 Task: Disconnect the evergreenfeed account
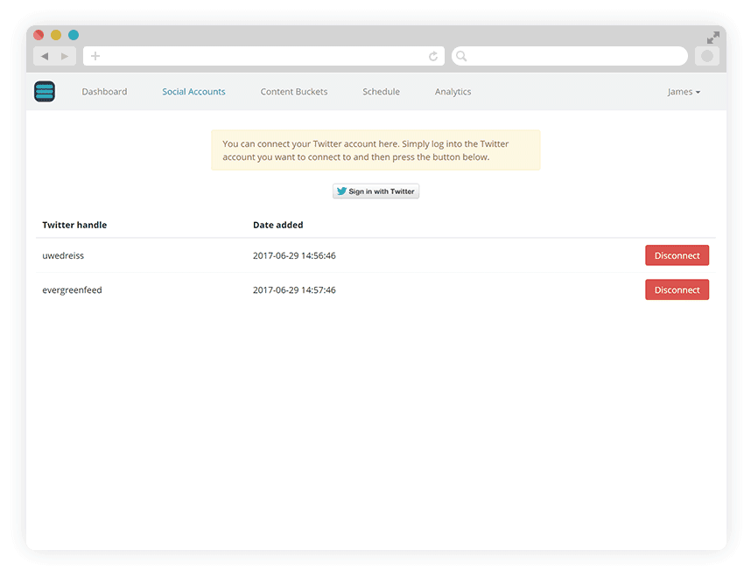(x=677, y=290)
